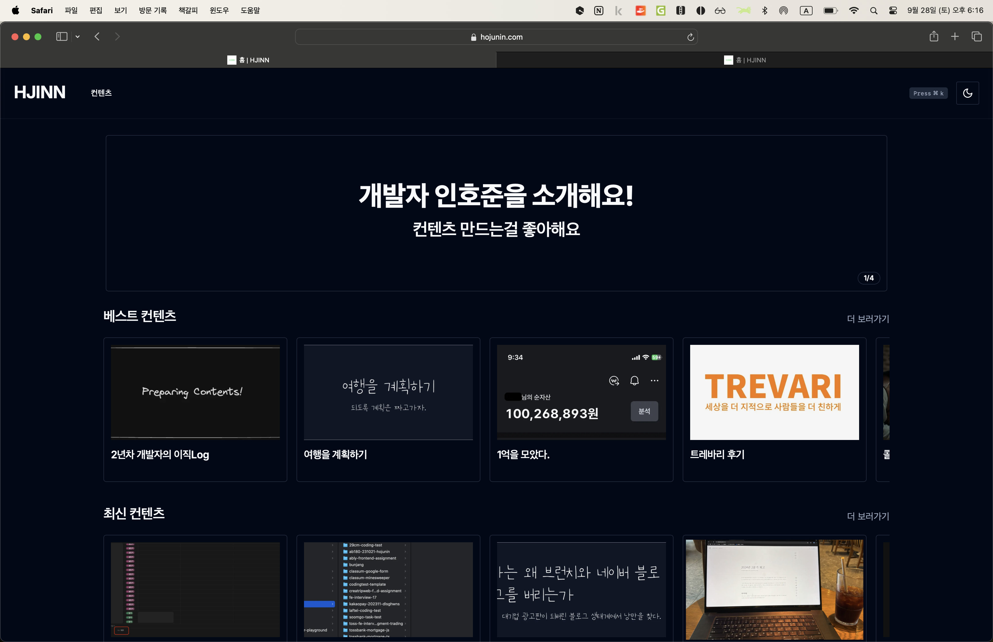This screenshot has width=993, height=642.
Task: Switch to the second 홈 | HJINN tab
Action: [x=744, y=60]
